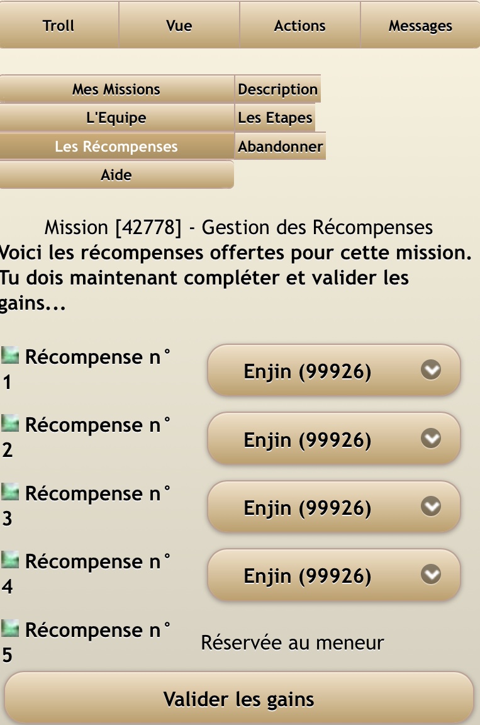Open the Troll menu

click(x=59, y=26)
